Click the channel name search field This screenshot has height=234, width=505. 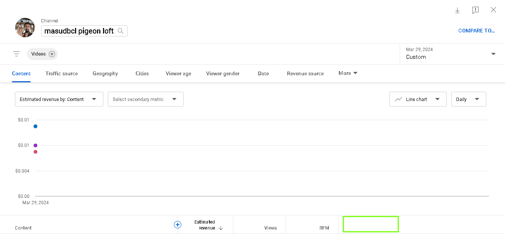(x=84, y=31)
